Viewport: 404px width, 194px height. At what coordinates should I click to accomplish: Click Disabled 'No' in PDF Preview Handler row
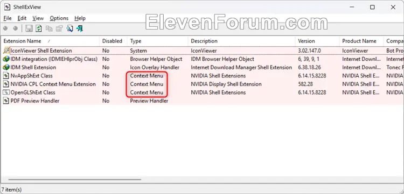pyautogui.click(x=106, y=100)
